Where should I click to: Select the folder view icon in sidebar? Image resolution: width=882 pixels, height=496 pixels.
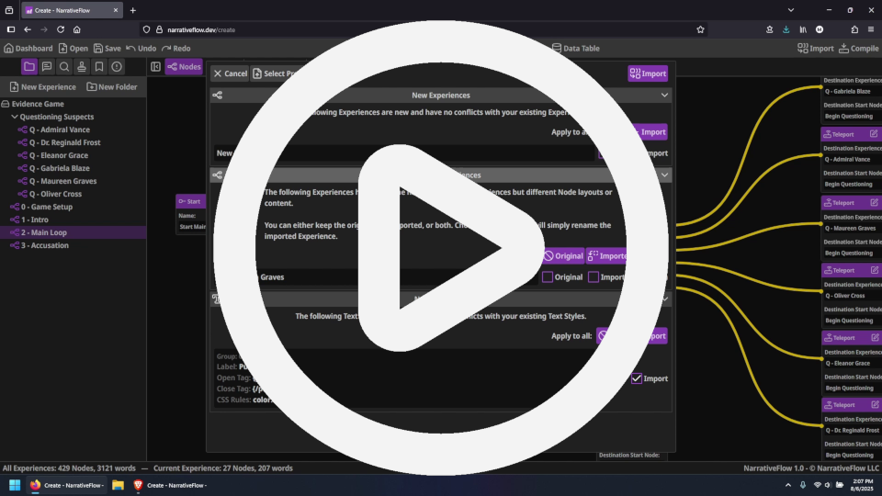[29, 66]
